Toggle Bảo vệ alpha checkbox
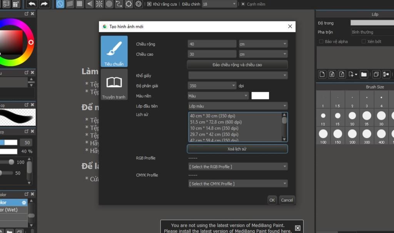This screenshot has width=394, height=233. (x=321, y=42)
